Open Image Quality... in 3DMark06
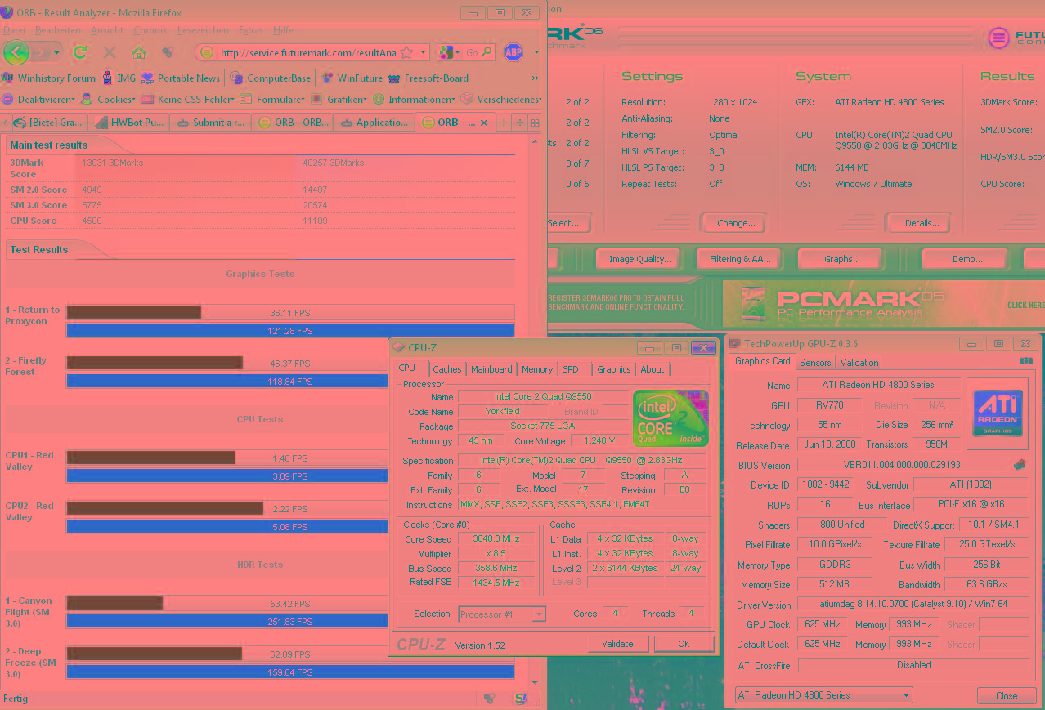1045x710 pixels. 639,259
